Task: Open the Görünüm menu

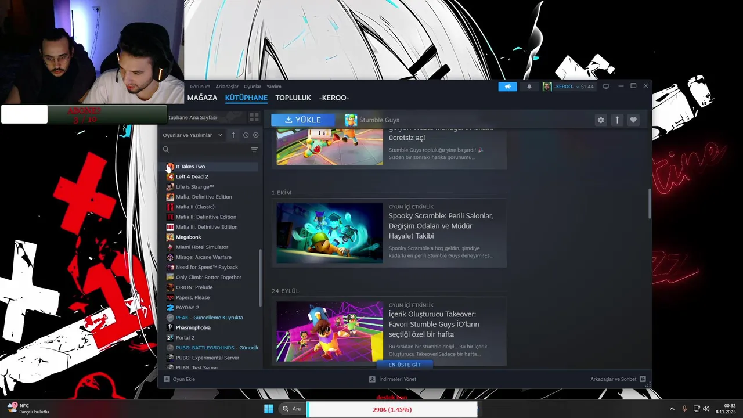Action: point(200,87)
